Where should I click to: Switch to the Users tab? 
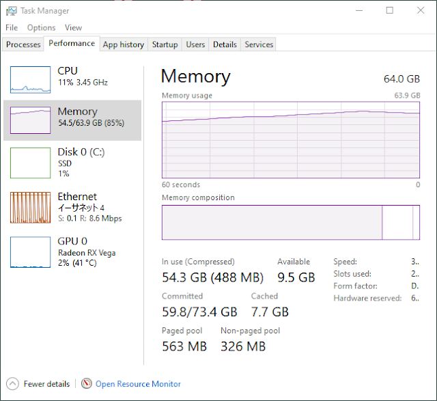pyautogui.click(x=195, y=44)
